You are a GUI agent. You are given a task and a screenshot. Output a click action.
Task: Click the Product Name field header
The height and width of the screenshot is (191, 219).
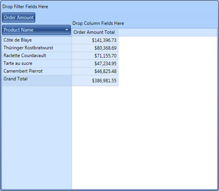[36, 30]
